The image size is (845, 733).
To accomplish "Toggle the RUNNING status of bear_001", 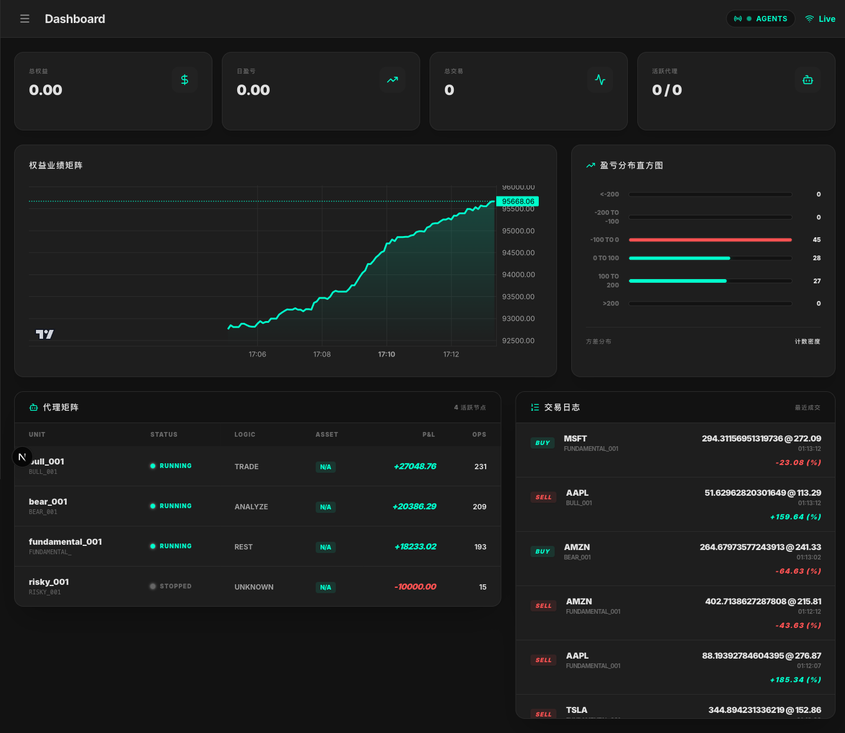I will pyautogui.click(x=171, y=506).
